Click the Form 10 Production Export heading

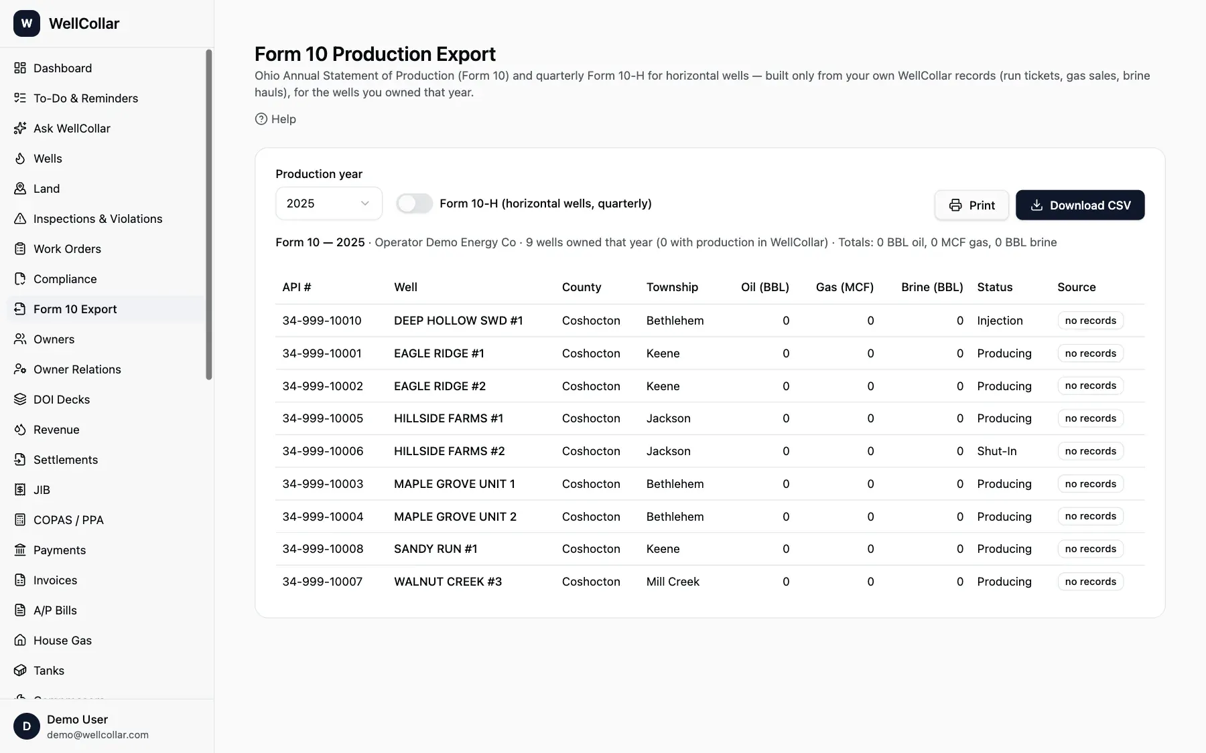[x=375, y=54]
